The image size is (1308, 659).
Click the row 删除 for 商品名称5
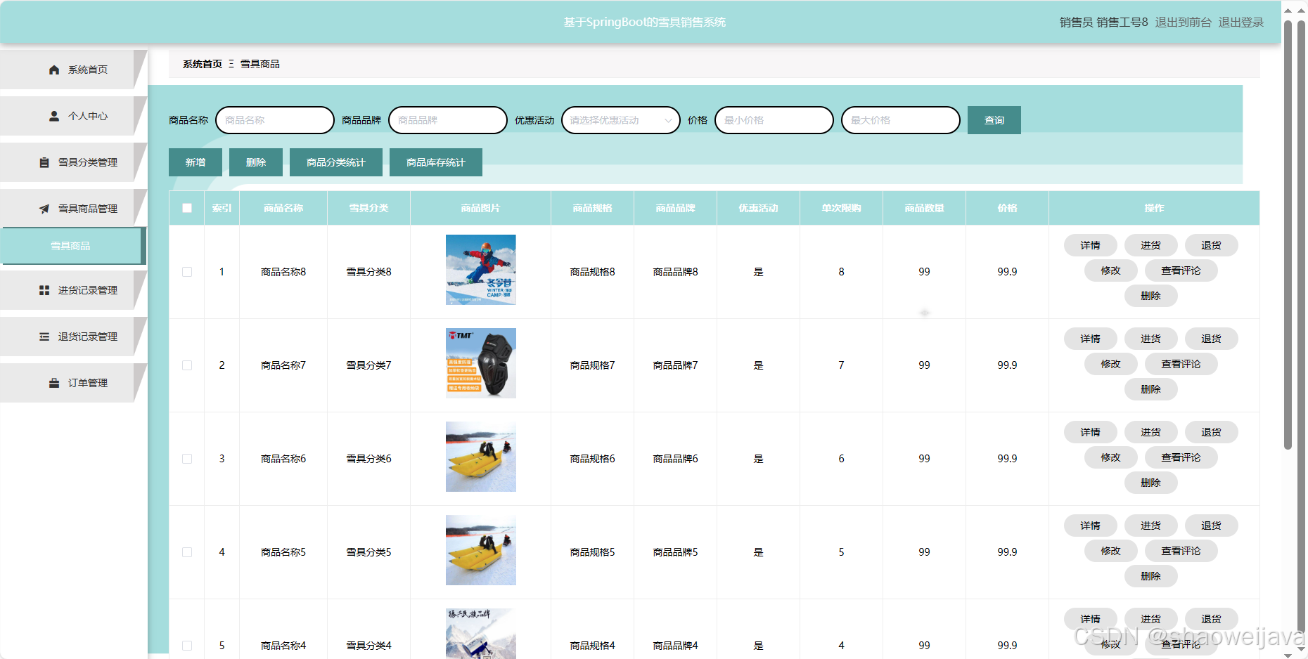click(x=1150, y=576)
